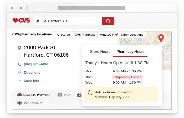Click the Holiday Hours calendar icon
The width and height of the screenshot is (184, 118).
pos(90,93)
